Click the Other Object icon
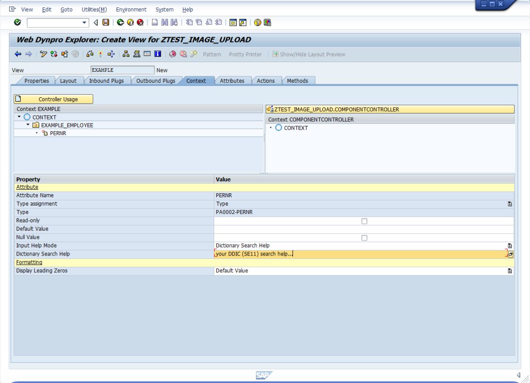Image resolution: width=530 pixels, height=383 pixels. click(64, 54)
